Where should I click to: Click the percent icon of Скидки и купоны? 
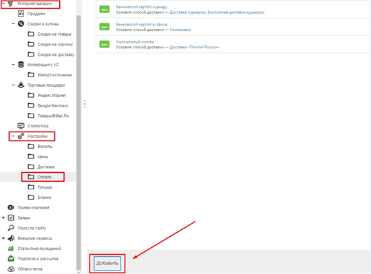(21, 23)
